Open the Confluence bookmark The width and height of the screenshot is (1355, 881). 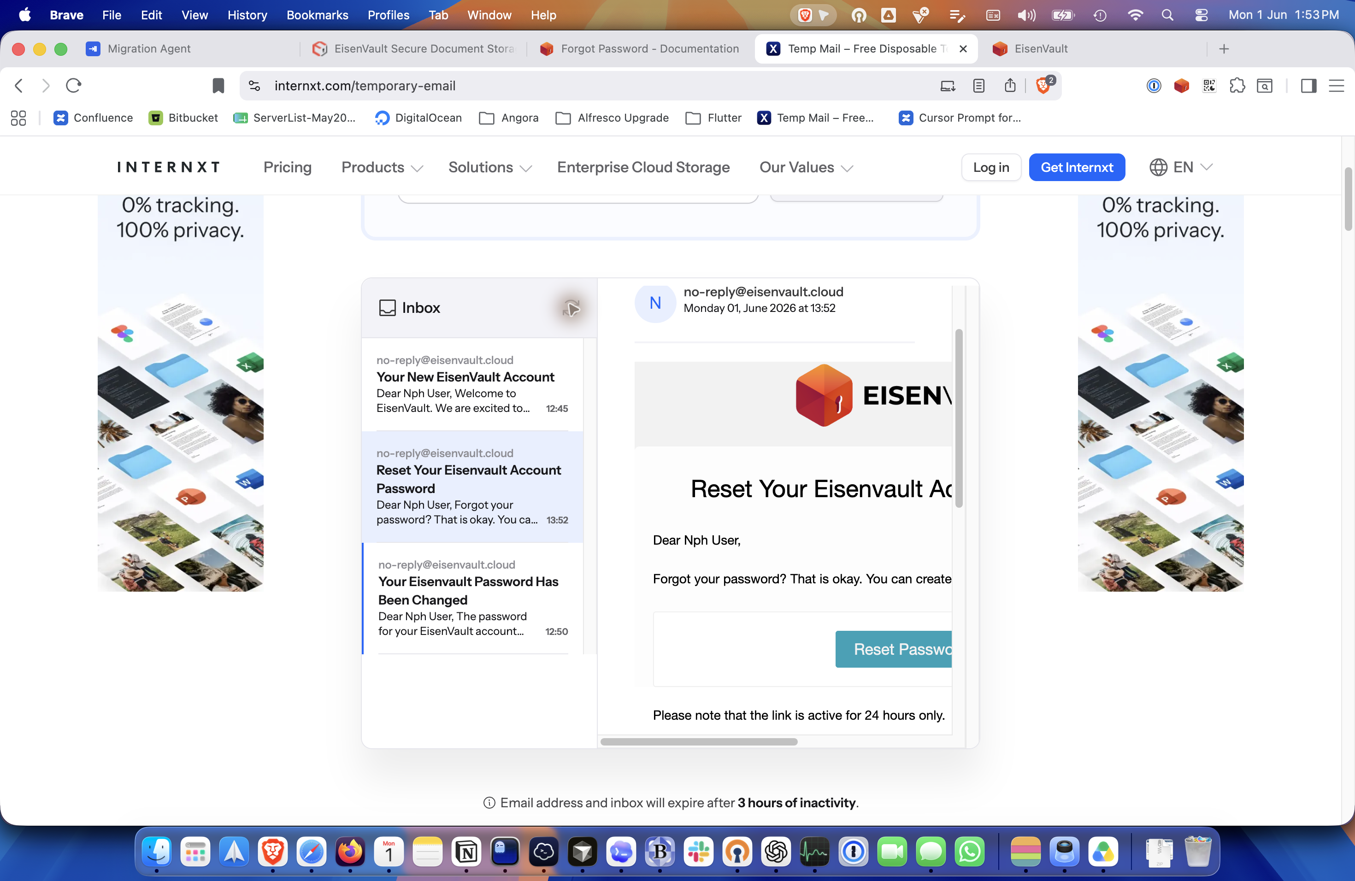click(94, 118)
